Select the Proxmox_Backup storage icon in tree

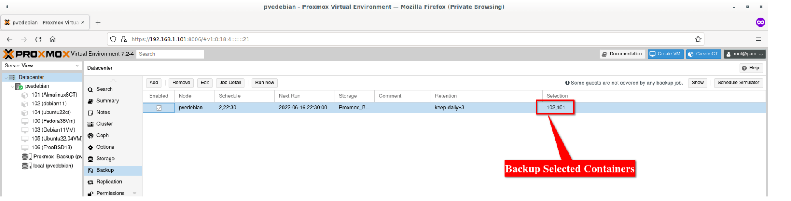pyautogui.click(x=25, y=157)
